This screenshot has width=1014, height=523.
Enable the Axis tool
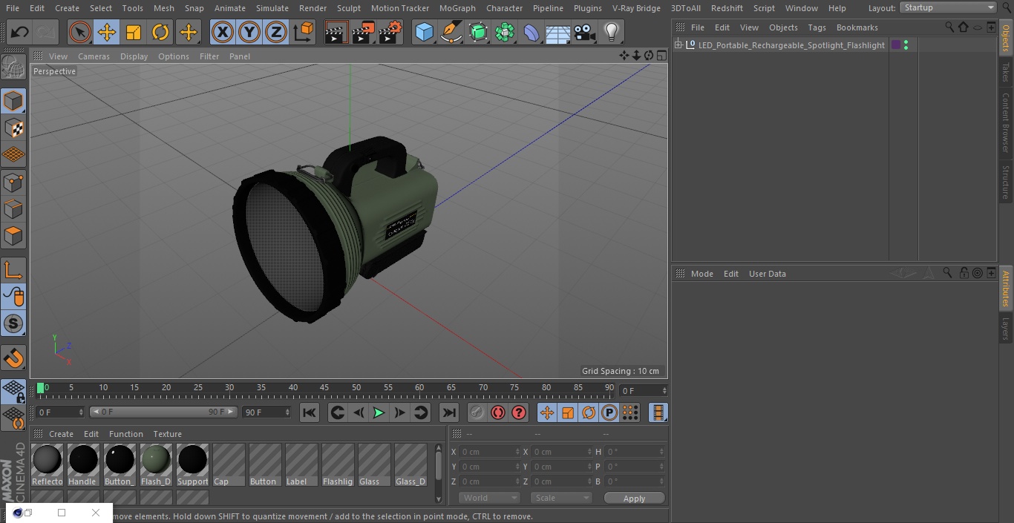coord(13,270)
